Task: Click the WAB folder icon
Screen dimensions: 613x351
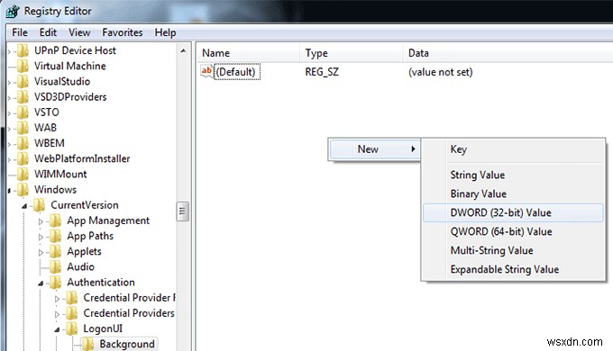Action: 23,128
